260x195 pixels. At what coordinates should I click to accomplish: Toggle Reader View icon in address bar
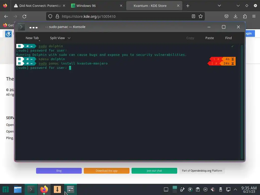[x=193, y=16]
